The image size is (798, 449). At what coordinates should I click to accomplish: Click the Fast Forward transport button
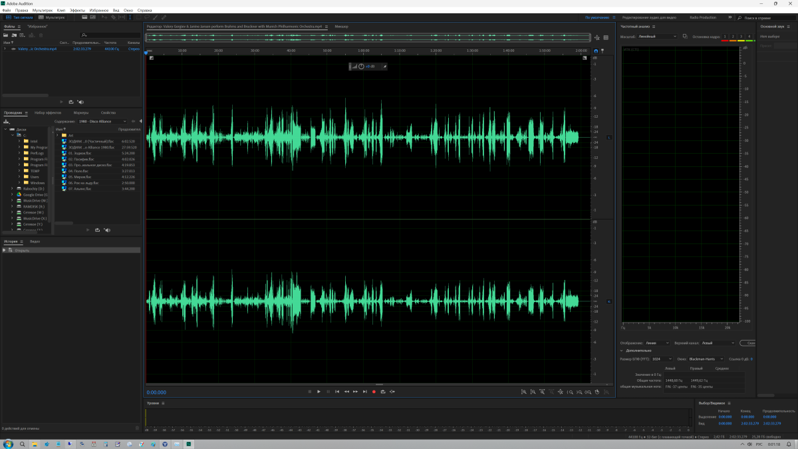coord(356,392)
